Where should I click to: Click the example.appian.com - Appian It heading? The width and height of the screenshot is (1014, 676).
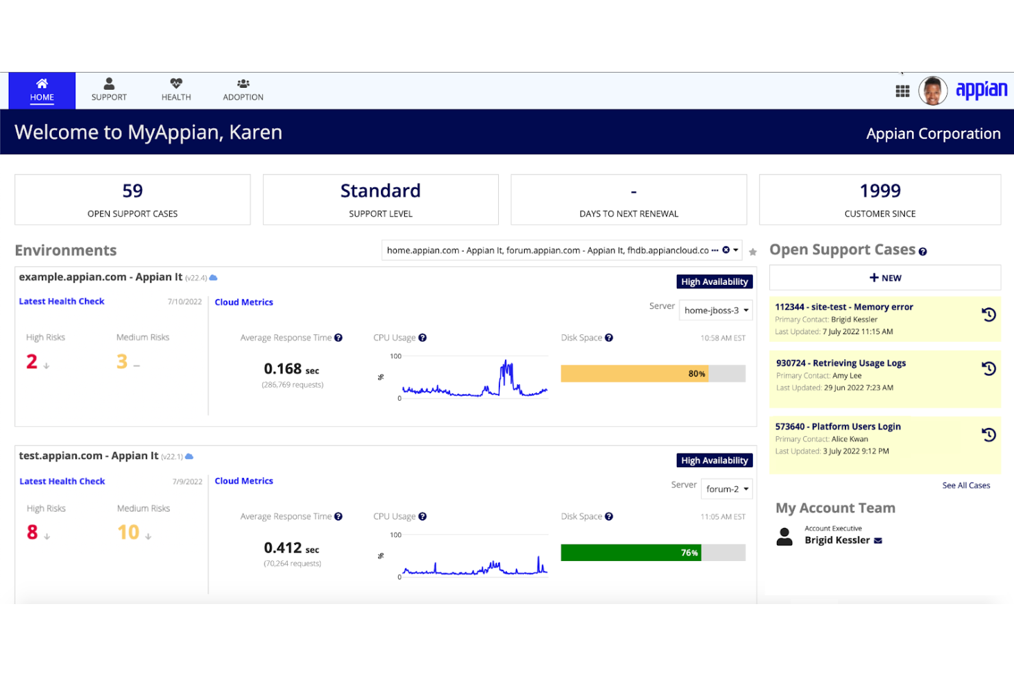point(101,277)
